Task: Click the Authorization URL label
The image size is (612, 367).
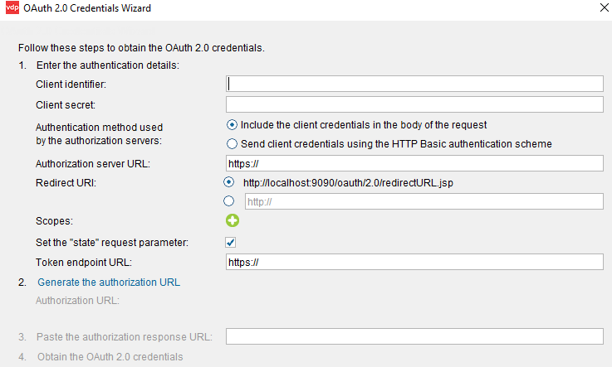Action: (x=77, y=301)
